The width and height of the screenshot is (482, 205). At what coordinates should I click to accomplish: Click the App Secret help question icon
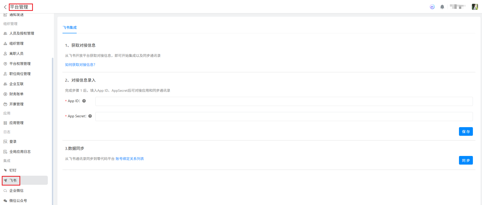[90, 116]
